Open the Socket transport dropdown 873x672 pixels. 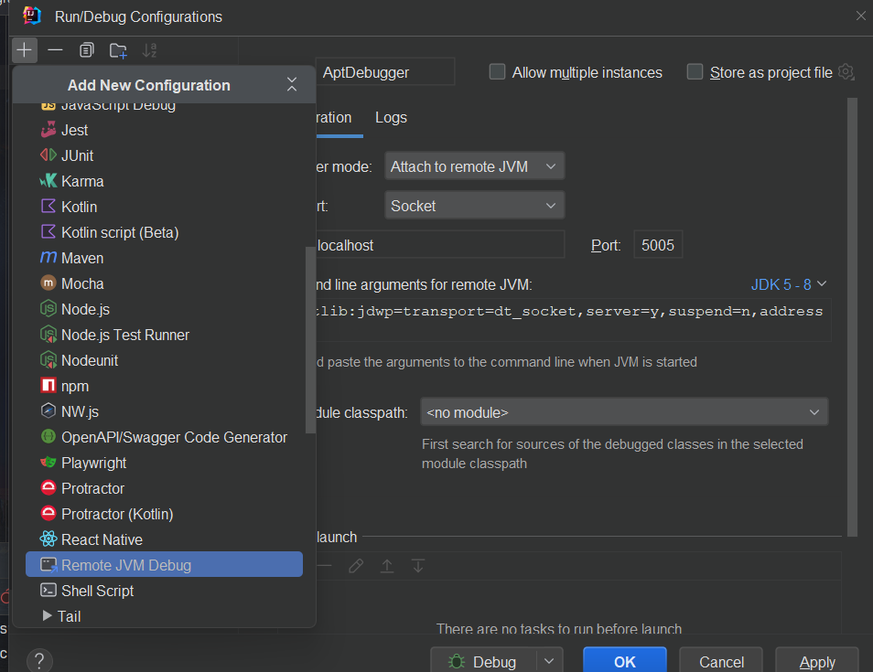tap(474, 206)
